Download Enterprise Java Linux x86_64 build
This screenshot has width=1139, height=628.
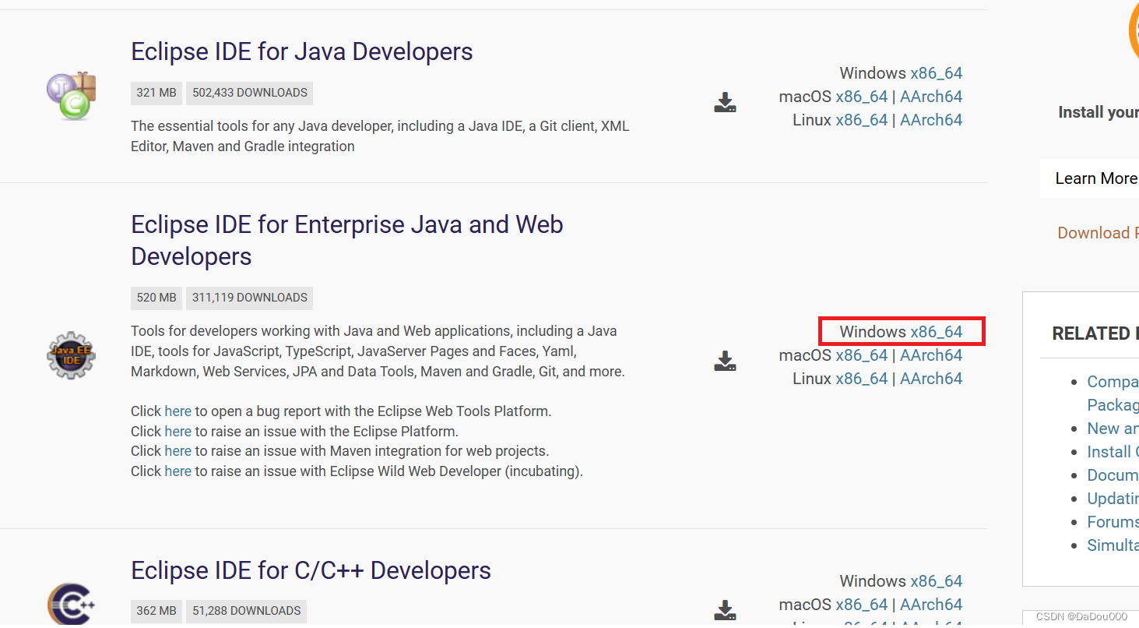[862, 379]
